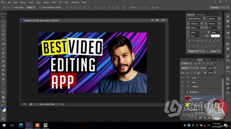Select the Clone Stamp tool
This screenshot has height=129, width=231.
(x=3, y=52)
